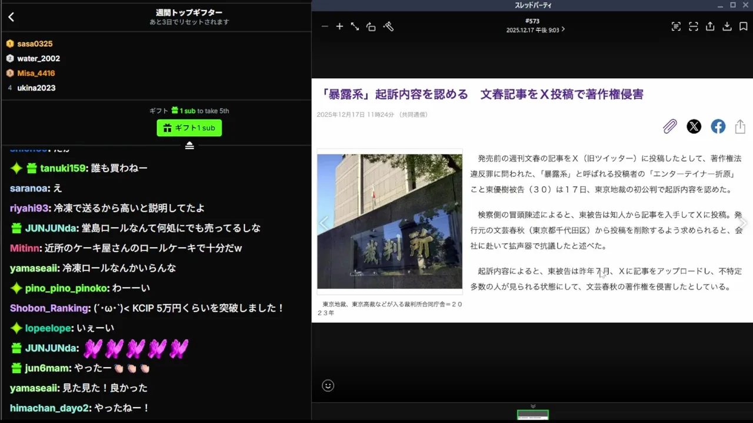
Task: Click username yamaseaii on 冷凍ロール message
Action: [x=34, y=268]
